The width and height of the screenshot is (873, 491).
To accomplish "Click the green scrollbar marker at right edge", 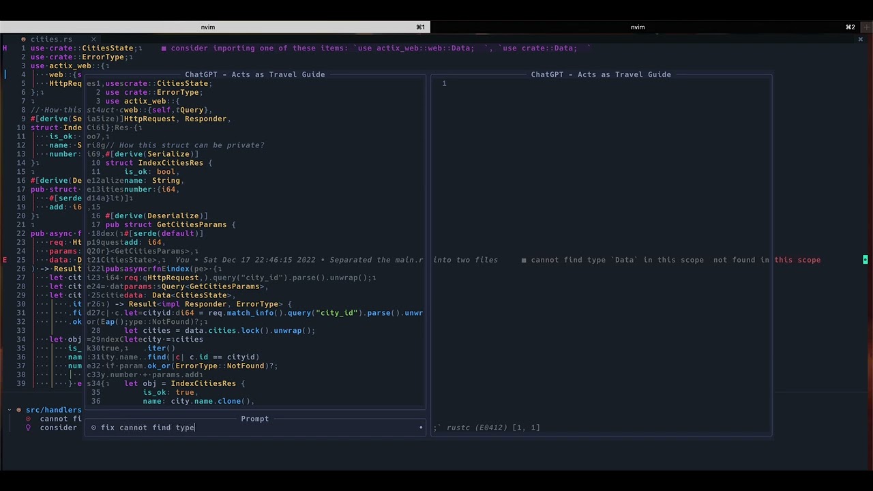I will click(865, 260).
